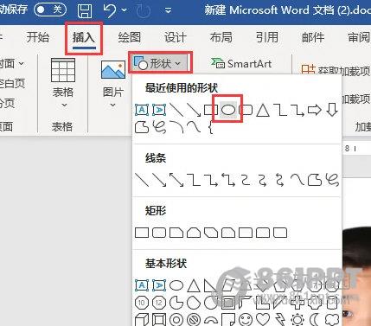Open the 表格 table insert button
The width and height of the screenshot is (371, 326).
[63, 82]
